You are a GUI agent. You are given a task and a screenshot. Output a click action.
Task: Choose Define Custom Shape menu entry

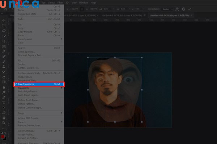(39, 108)
